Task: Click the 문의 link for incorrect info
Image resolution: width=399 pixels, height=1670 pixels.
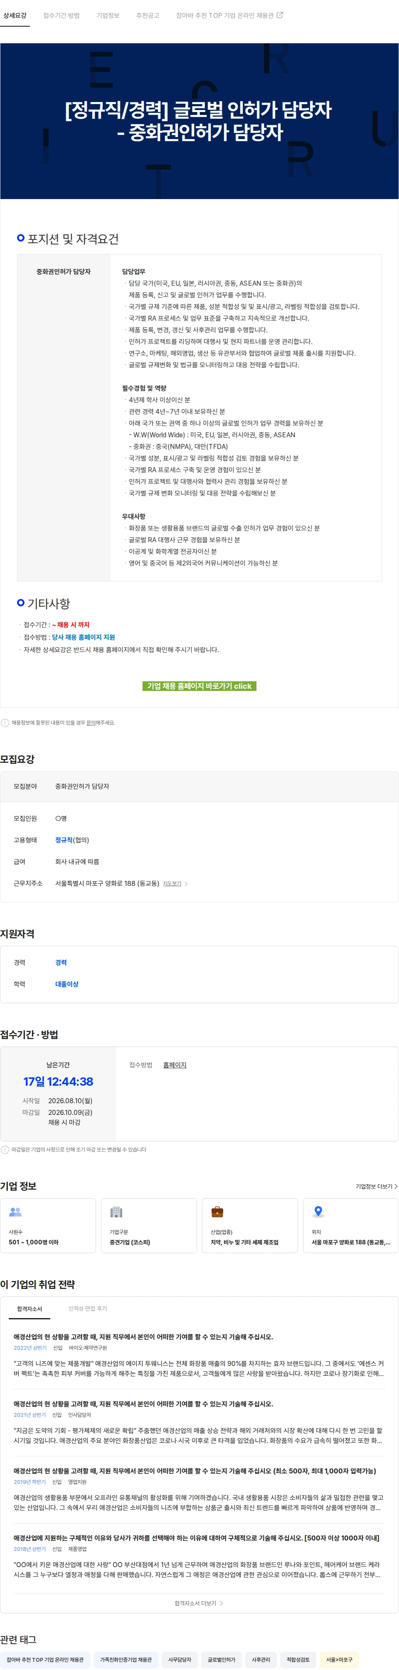Action: (x=91, y=723)
